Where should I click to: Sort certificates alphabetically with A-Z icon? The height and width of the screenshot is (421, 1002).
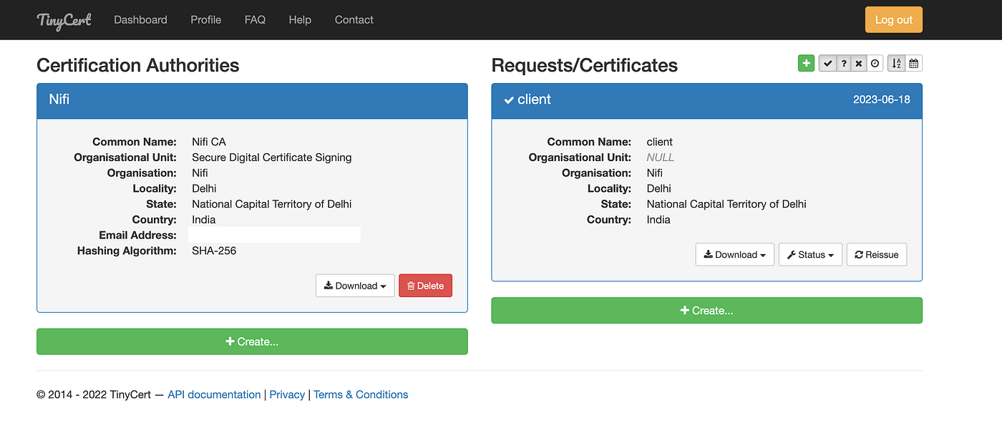coord(897,64)
